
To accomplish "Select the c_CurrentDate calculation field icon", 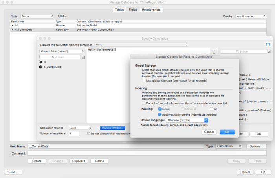I will coord(41,67).
